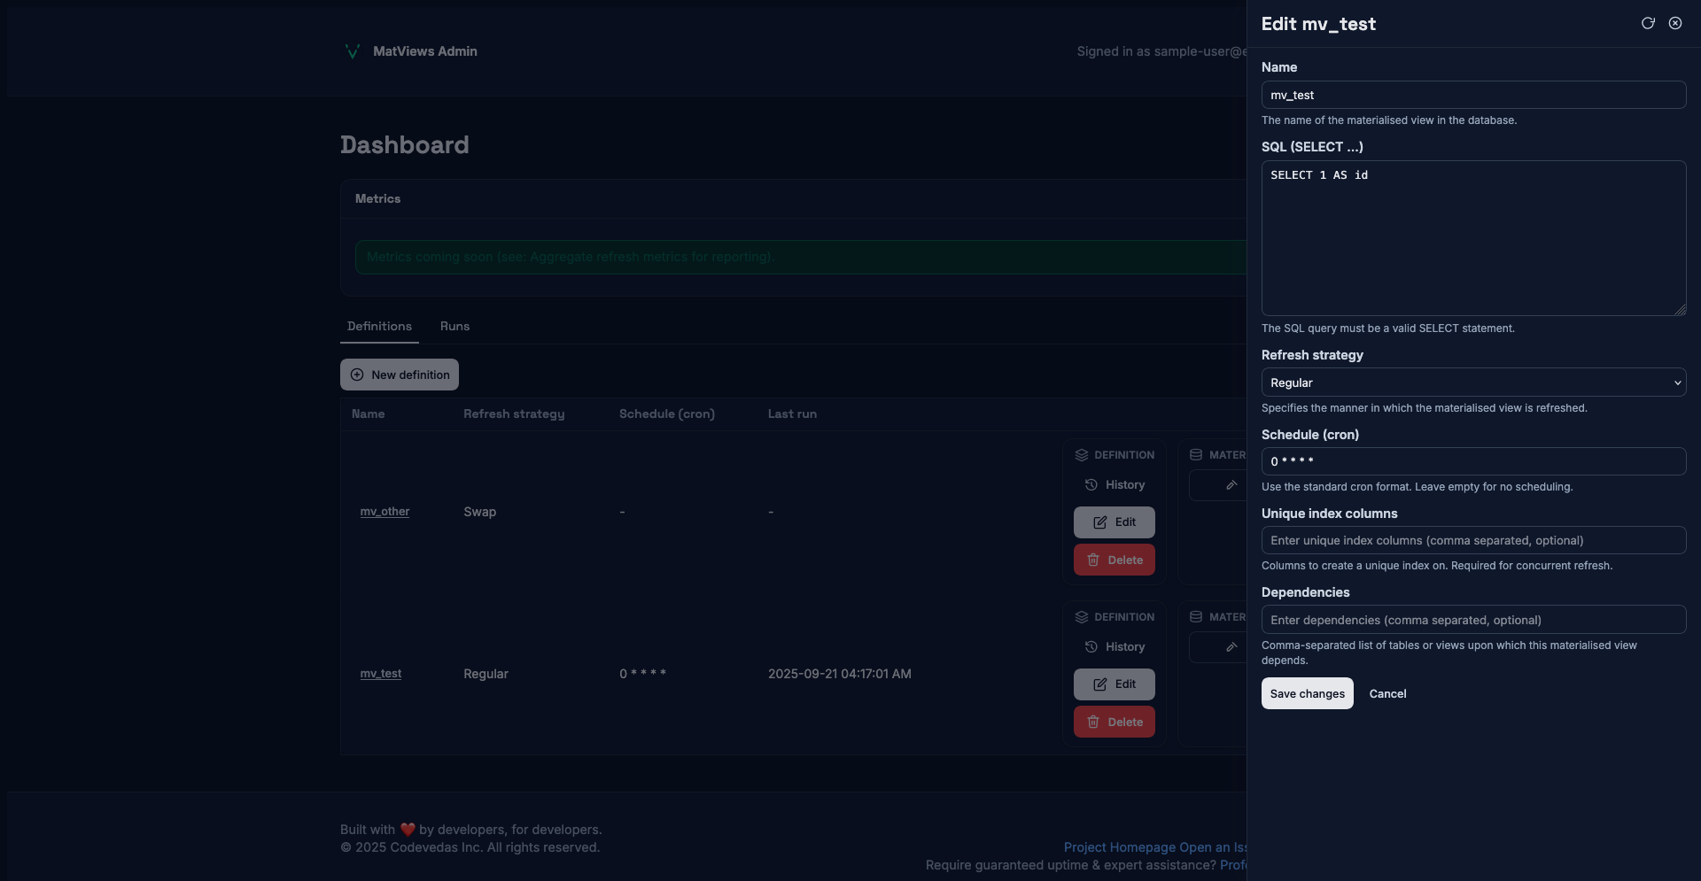The width and height of the screenshot is (1701, 881).
Task: Click into the SQL SELECT text area
Action: (1472, 238)
